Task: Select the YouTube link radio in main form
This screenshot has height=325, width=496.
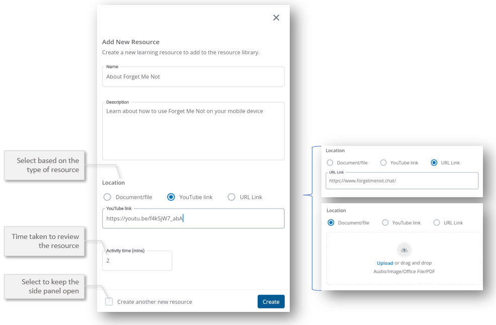Action: (171, 197)
